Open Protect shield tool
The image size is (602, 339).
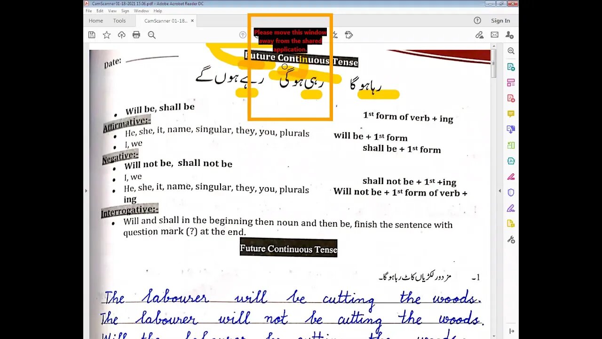click(x=511, y=193)
